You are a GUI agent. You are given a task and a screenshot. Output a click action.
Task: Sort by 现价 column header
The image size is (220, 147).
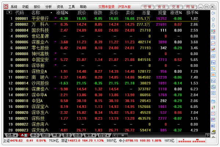click(x=82, y=13)
